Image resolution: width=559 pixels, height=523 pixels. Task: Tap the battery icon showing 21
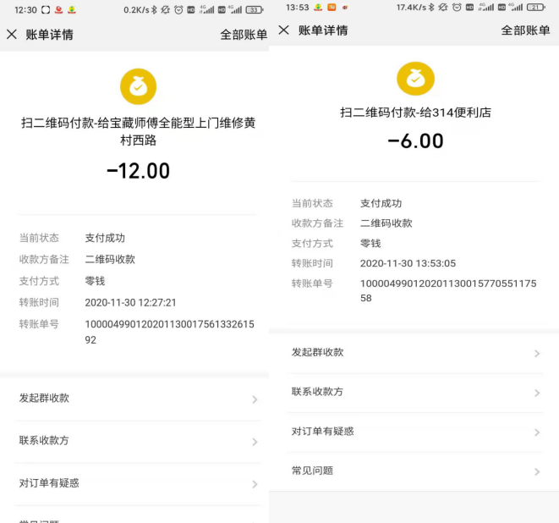pos(535,7)
